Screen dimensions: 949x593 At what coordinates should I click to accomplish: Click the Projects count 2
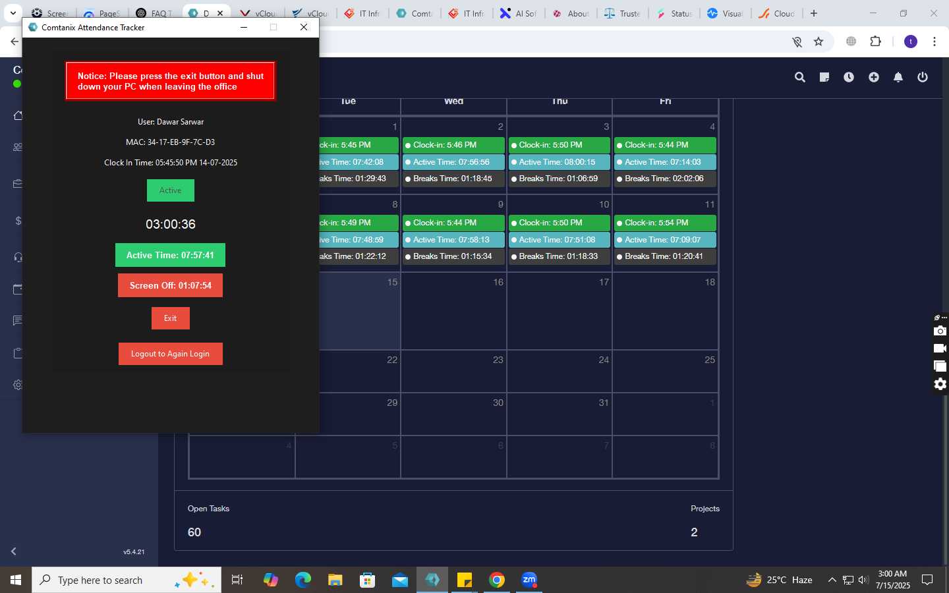click(694, 532)
